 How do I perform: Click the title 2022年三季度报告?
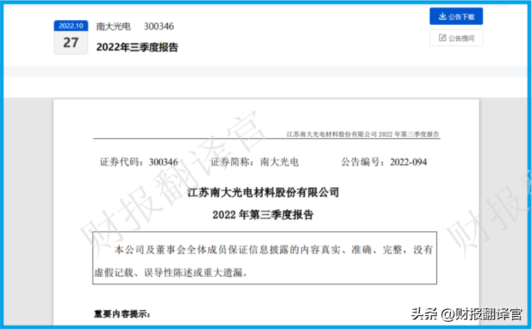tap(137, 47)
